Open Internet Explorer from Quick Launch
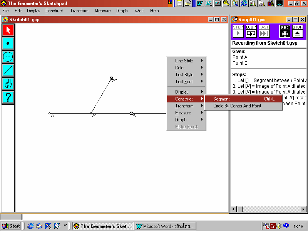308x231 pixels. click(x=30, y=226)
